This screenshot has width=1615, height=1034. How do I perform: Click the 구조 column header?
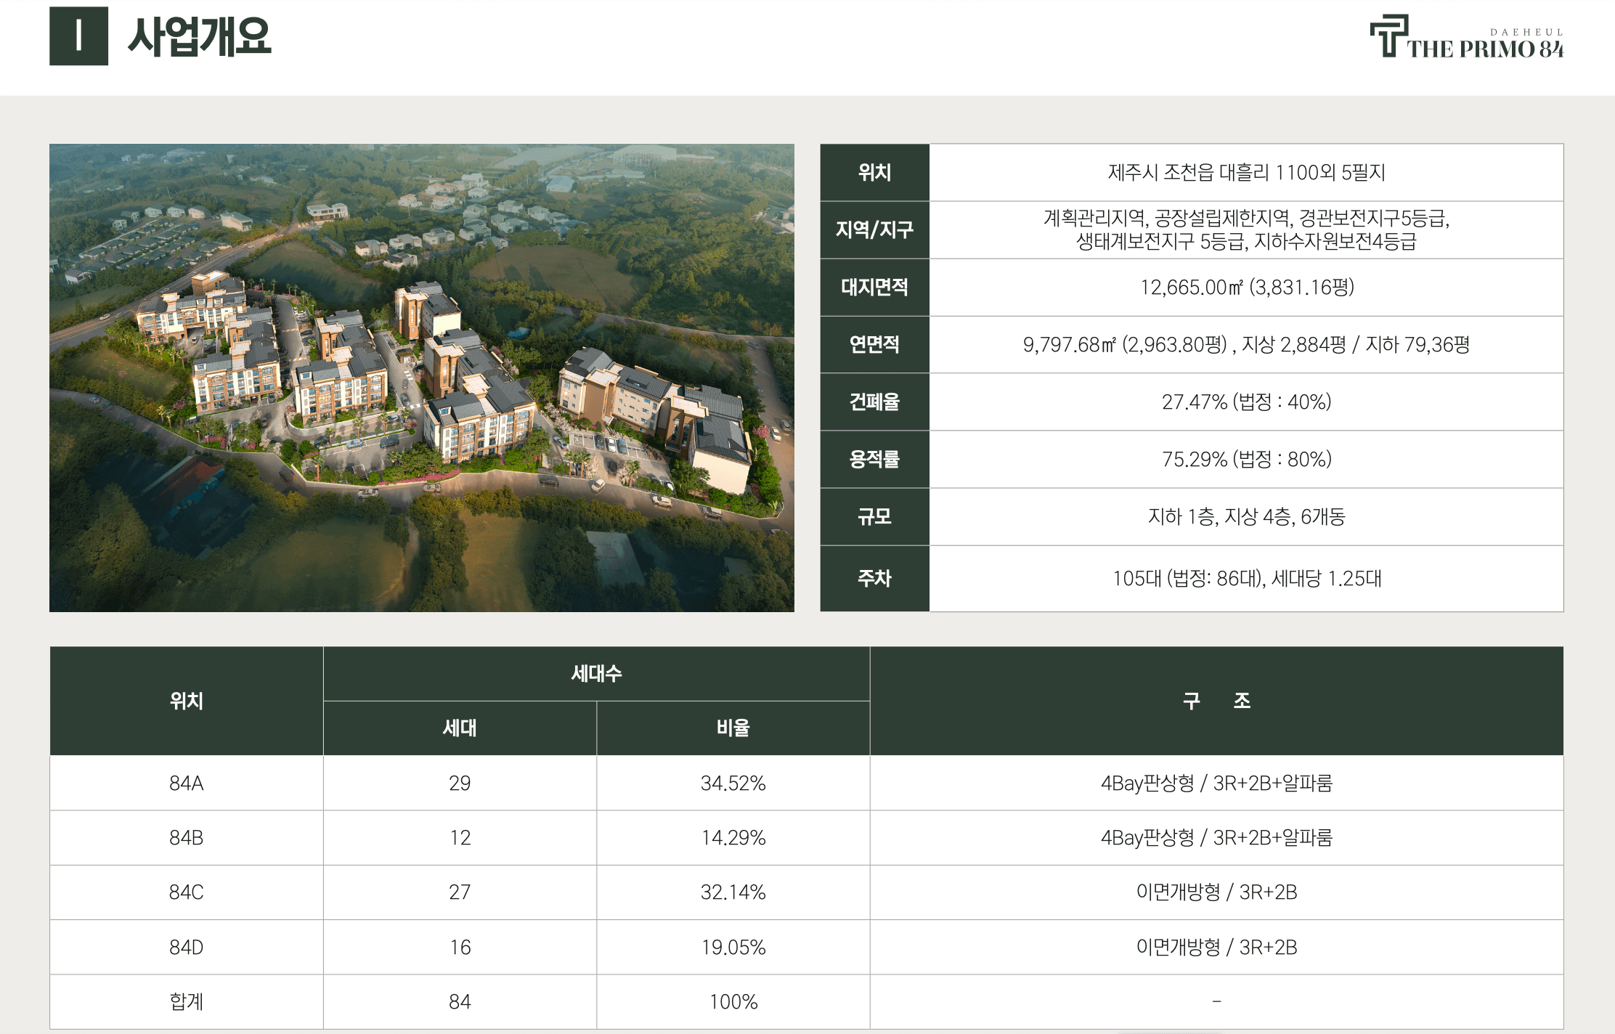[x=1216, y=701]
